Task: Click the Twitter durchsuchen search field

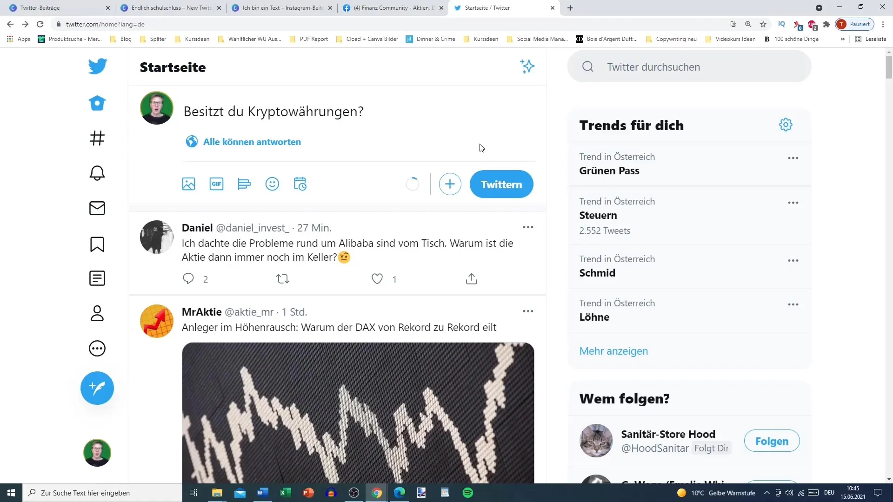Action: coord(689,67)
